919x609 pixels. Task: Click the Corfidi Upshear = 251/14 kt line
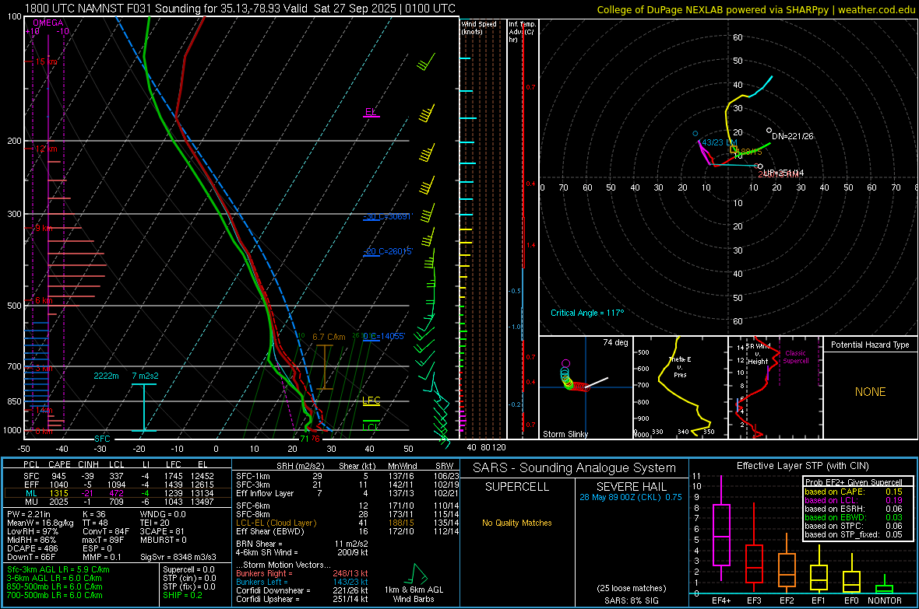click(x=302, y=599)
